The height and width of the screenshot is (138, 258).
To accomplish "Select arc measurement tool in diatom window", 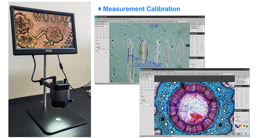I will 104,31.
